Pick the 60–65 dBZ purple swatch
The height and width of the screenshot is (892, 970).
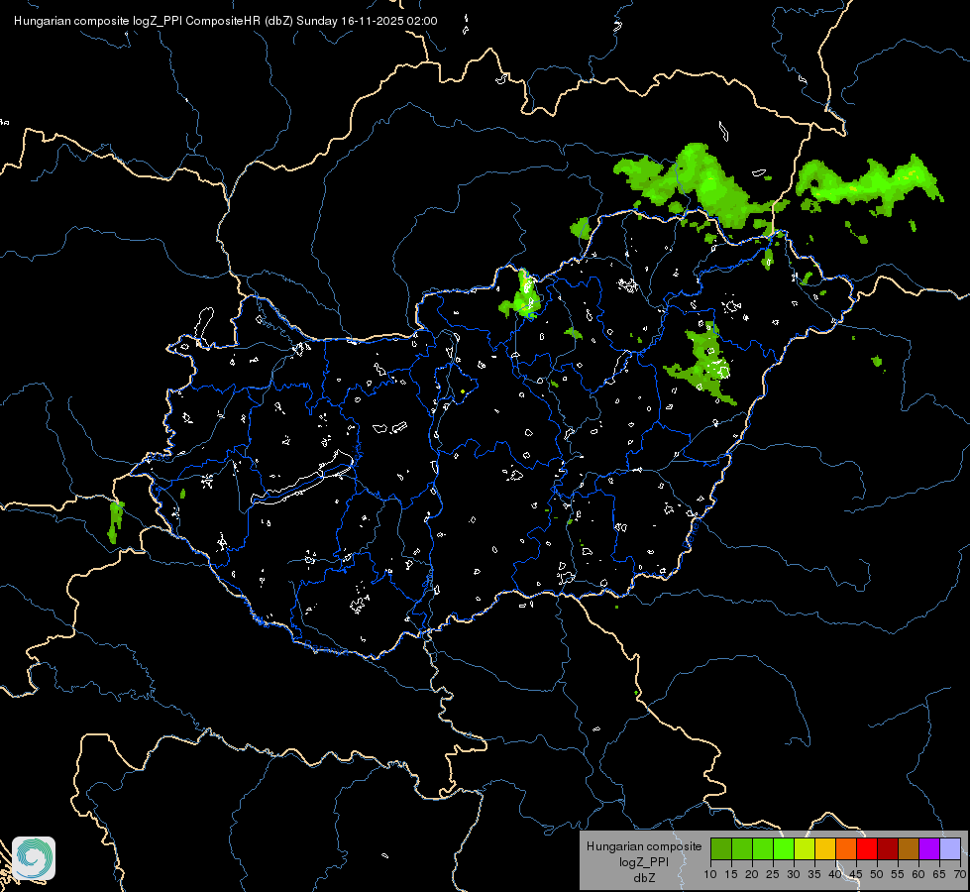[929, 848]
